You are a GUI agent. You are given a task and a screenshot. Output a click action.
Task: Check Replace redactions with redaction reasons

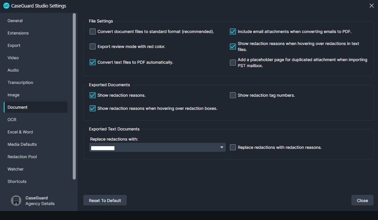[x=233, y=147]
